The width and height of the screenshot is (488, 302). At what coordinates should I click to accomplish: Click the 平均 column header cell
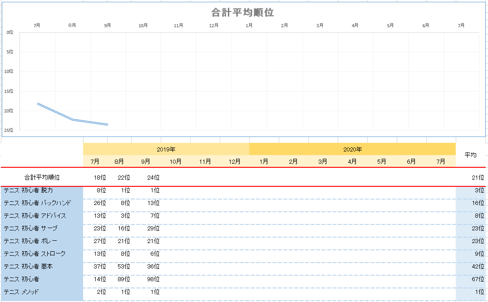471,155
